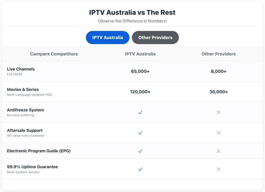The image size is (265, 192).
Task: Click the Aftersale Support blue checkmark
Action: (140, 133)
